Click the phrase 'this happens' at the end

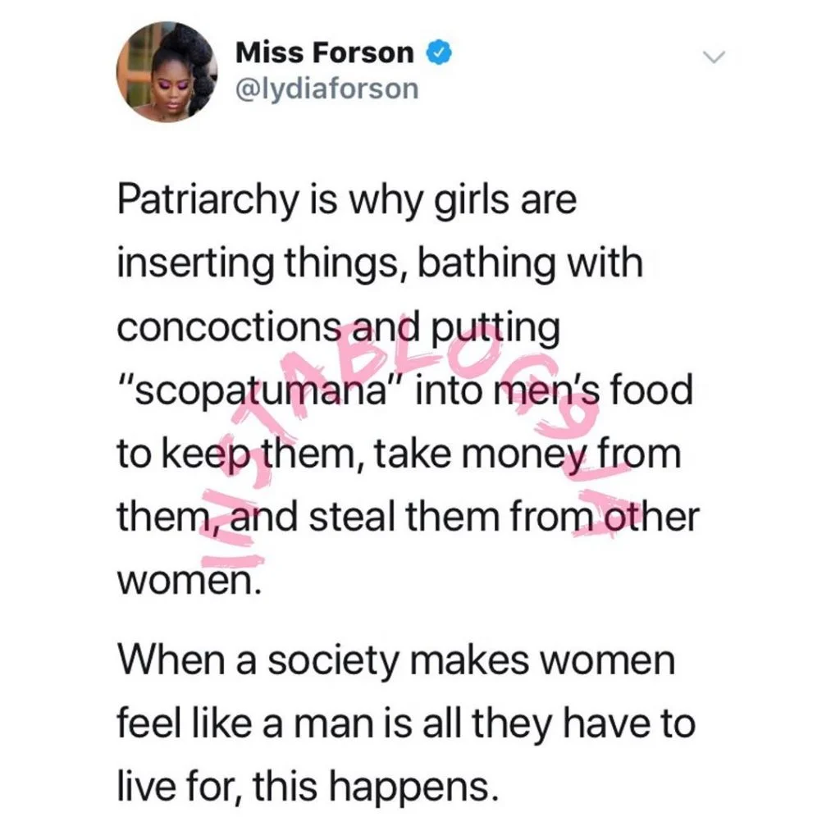[372, 787]
